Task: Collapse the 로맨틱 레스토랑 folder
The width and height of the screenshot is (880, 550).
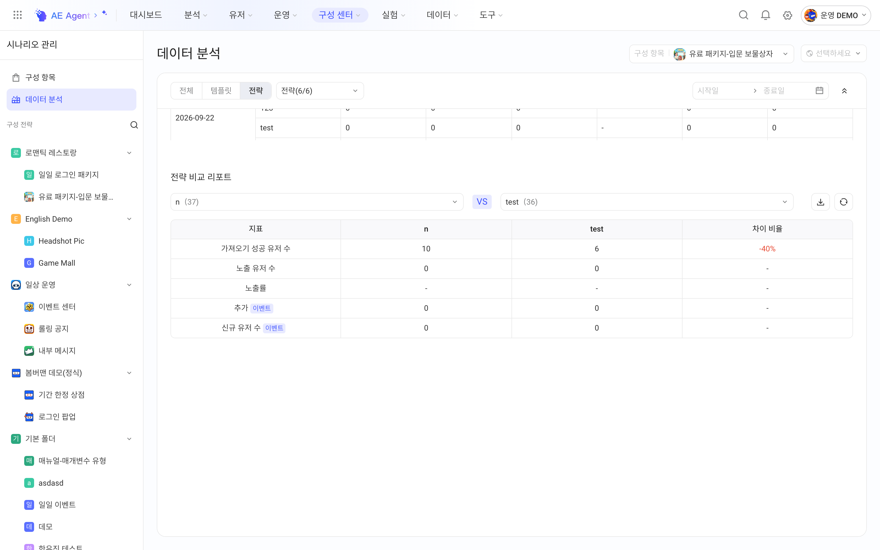Action: click(x=129, y=153)
